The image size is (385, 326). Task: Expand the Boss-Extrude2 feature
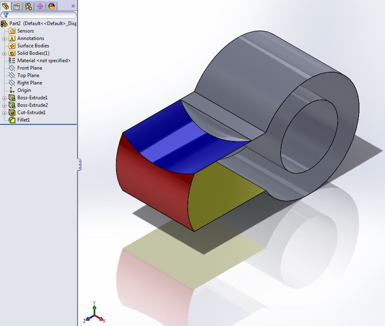pyautogui.click(x=4, y=106)
